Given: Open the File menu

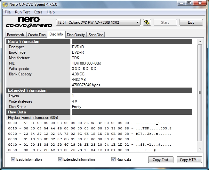Looking at the screenshot, I should point(8,12).
